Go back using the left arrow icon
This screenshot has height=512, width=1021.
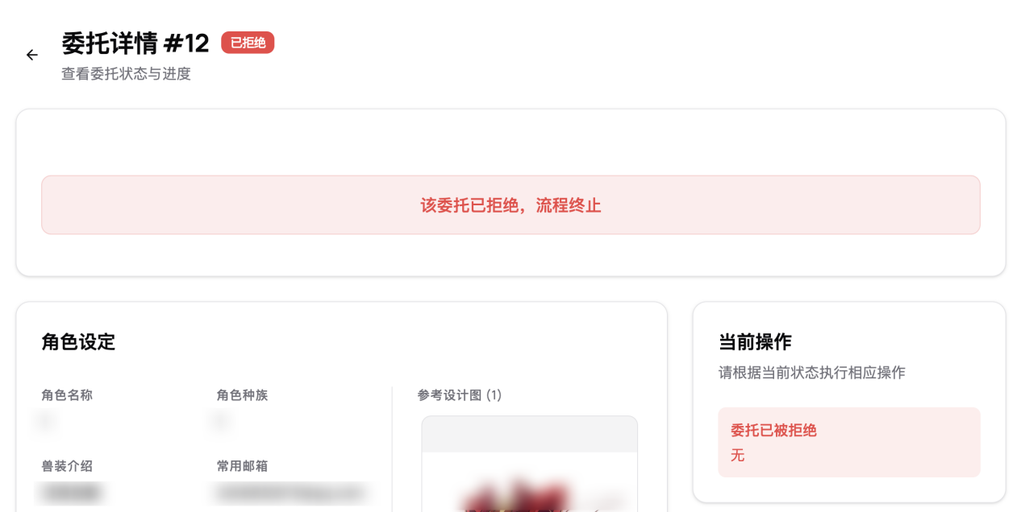32,55
